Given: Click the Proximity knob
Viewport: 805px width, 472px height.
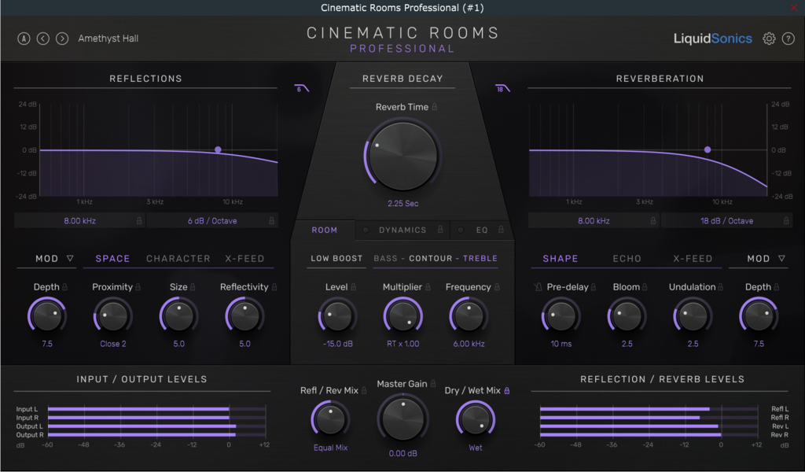Looking at the screenshot, I should 113,316.
